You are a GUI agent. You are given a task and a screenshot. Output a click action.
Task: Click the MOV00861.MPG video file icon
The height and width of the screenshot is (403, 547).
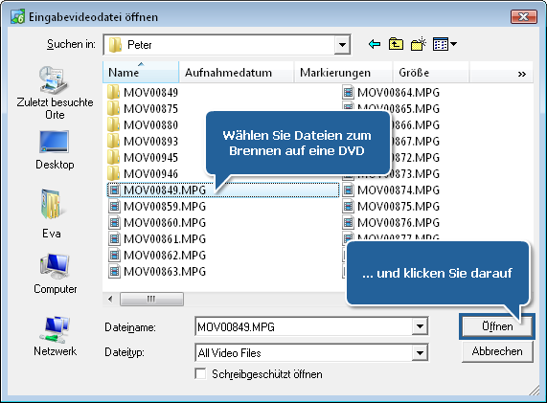click(x=114, y=238)
